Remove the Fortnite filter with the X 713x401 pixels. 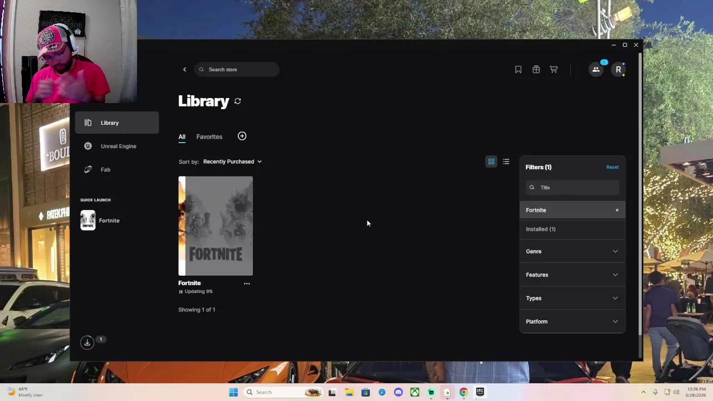point(617,210)
